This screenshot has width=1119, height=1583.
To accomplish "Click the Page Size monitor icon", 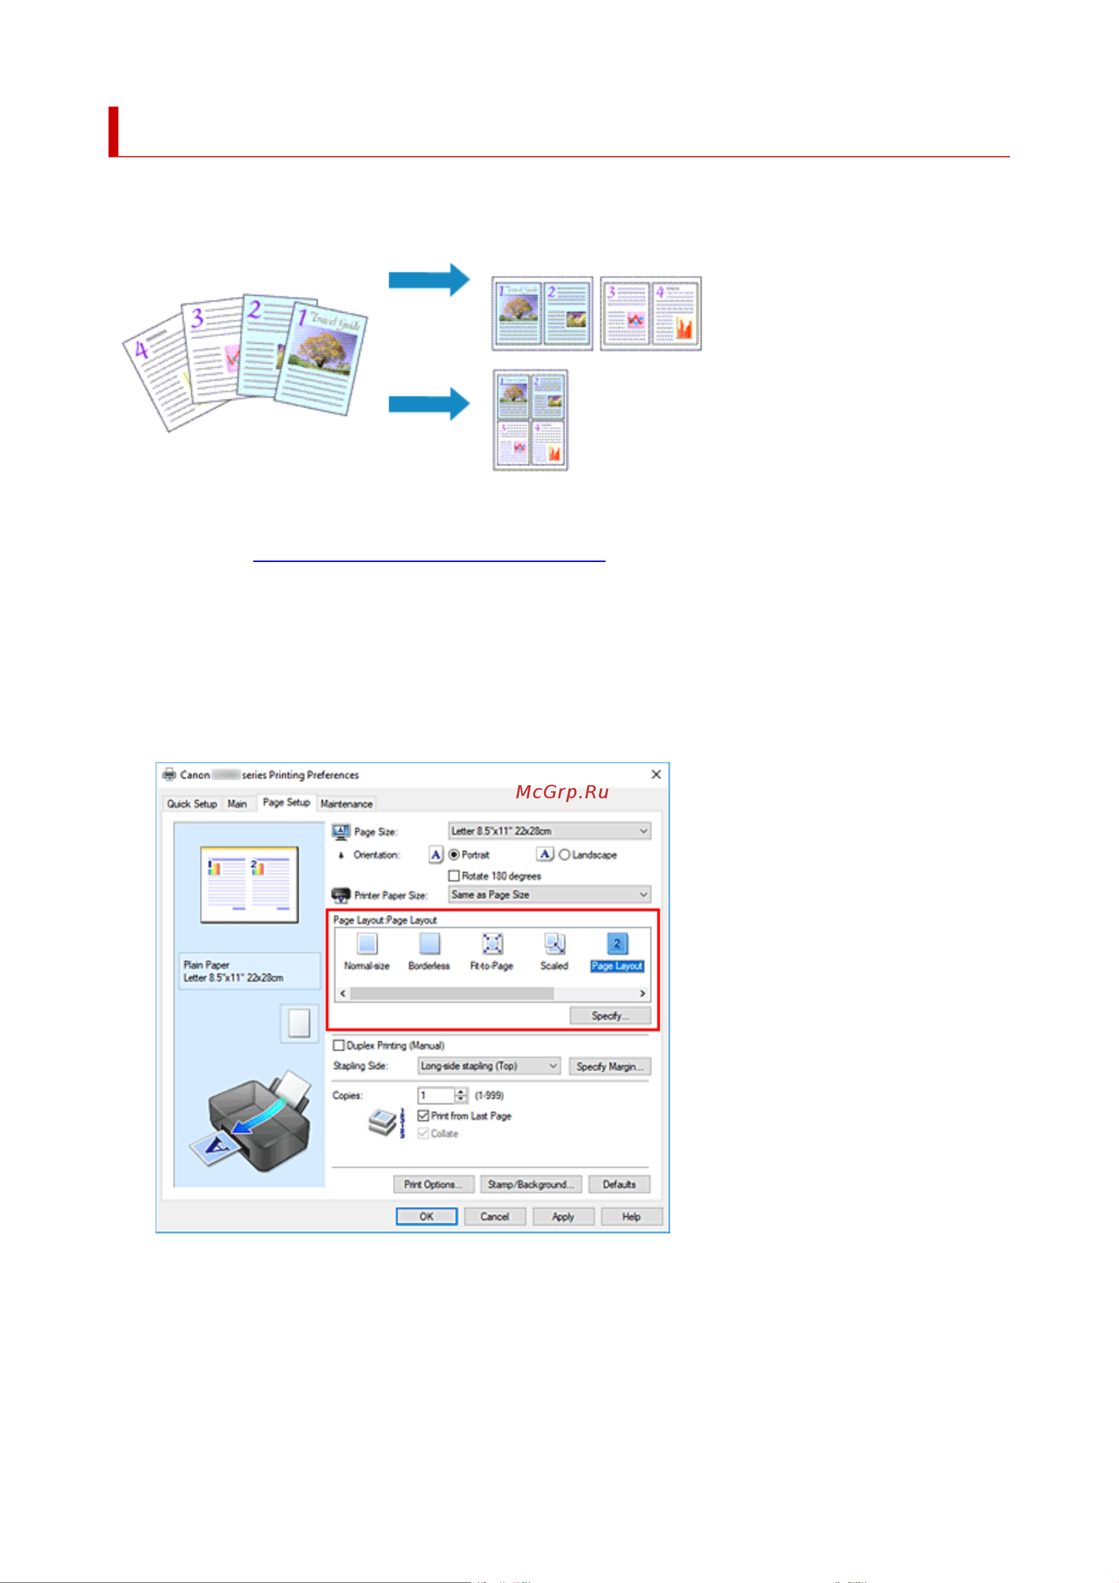I will pyautogui.click(x=341, y=832).
